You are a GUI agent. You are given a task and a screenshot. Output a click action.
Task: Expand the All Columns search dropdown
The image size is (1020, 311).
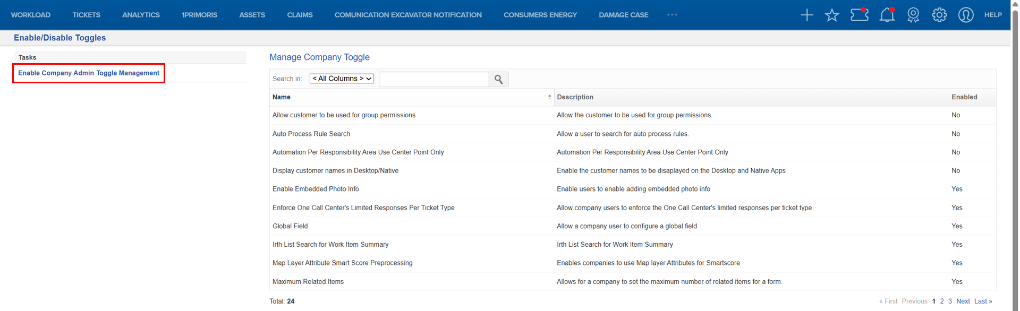pyautogui.click(x=342, y=79)
